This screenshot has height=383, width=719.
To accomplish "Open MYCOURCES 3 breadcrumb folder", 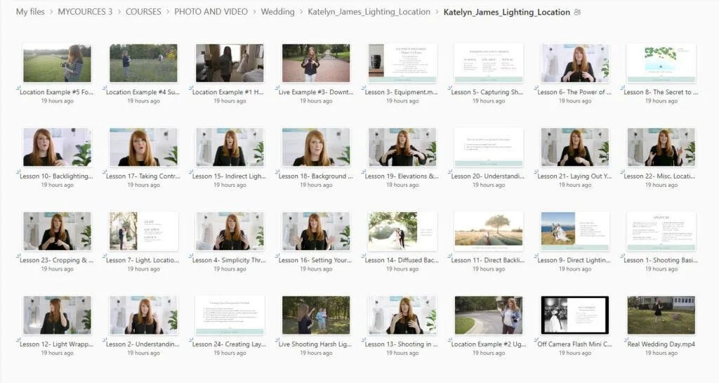I will (85, 12).
